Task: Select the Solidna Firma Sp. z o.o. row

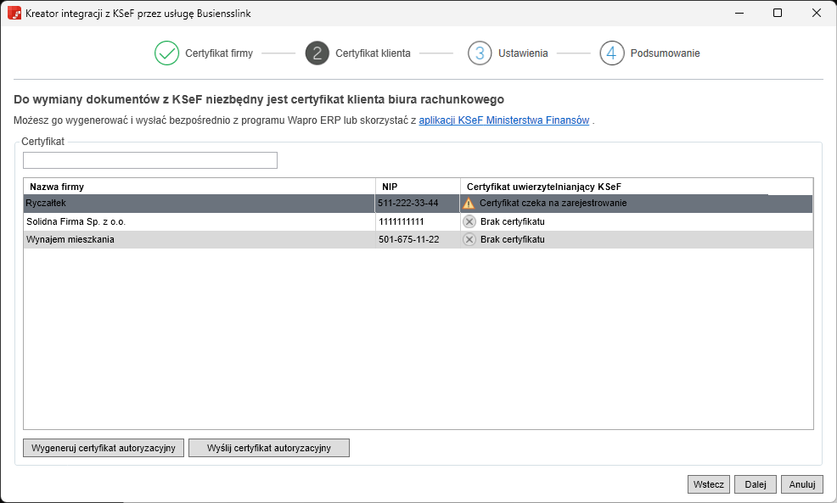Action: [199, 221]
